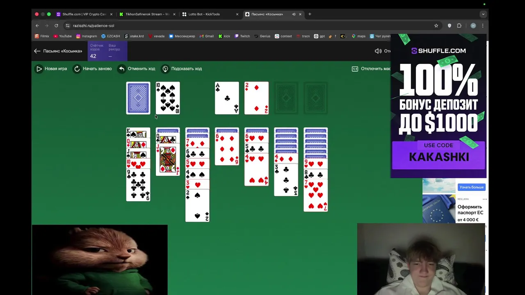525x295 pixels.
Task: Open the trscn bookmark
Action: click(303, 36)
